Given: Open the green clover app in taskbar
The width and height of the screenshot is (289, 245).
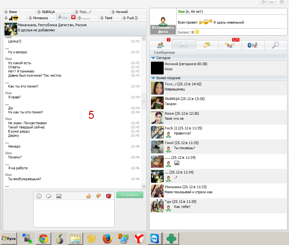Looking at the screenshot, I should [x=171, y=239].
